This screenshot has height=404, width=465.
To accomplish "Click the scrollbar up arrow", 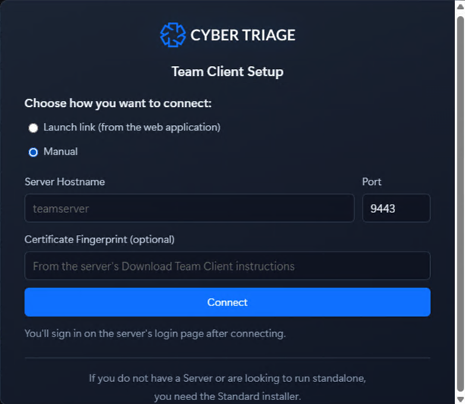I will (x=460, y=7).
